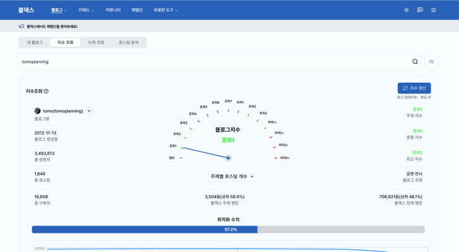459x252 pixels.
Task: Open the 체험단 announcement banner text
Action: point(52,27)
